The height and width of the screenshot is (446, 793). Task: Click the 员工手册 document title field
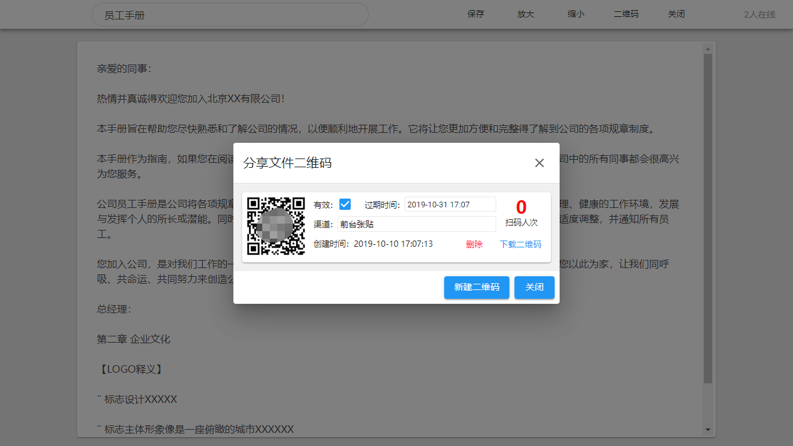[230, 14]
